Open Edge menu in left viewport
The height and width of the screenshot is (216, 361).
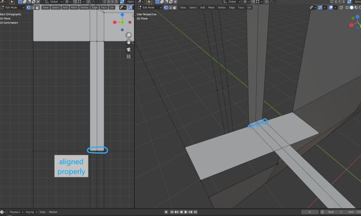(95, 8)
